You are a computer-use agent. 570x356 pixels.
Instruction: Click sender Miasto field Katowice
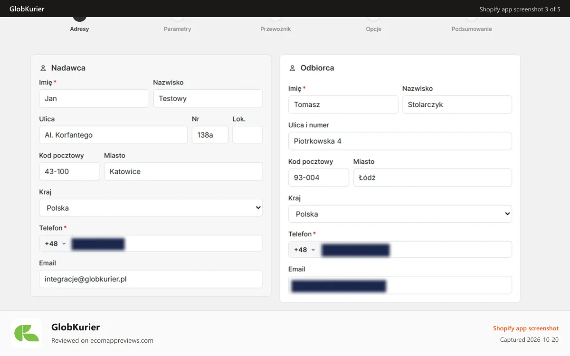pyautogui.click(x=183, y=171)
